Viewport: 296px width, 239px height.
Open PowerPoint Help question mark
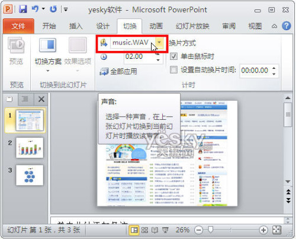click(x=287, y=26)
